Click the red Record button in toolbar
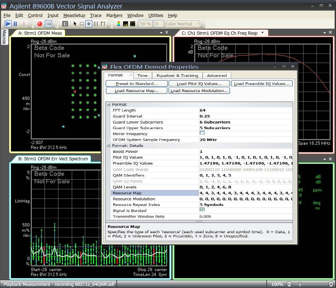This screenshot has width=336, height=288. 40,24
